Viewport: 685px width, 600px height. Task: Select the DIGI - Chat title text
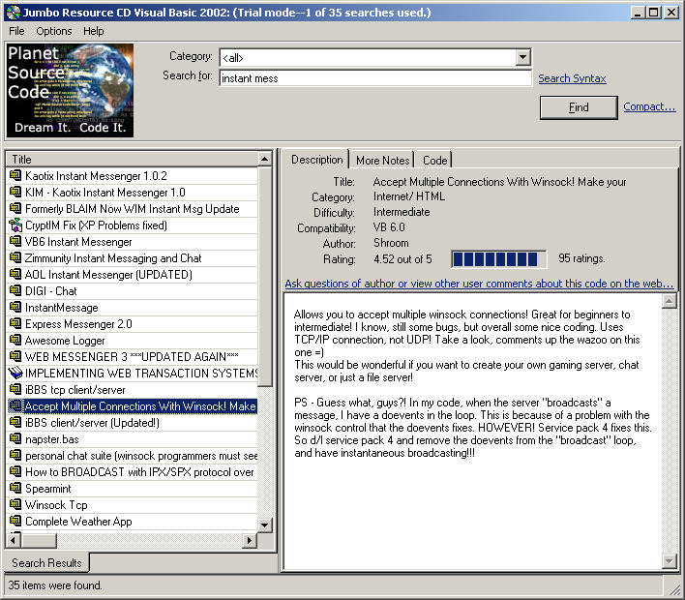pos(50,291)
